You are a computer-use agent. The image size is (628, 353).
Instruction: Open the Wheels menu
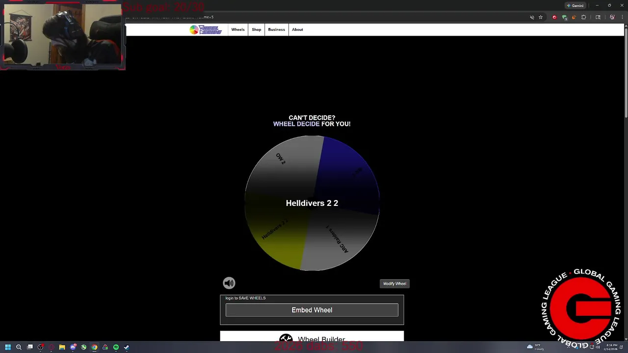238,29
